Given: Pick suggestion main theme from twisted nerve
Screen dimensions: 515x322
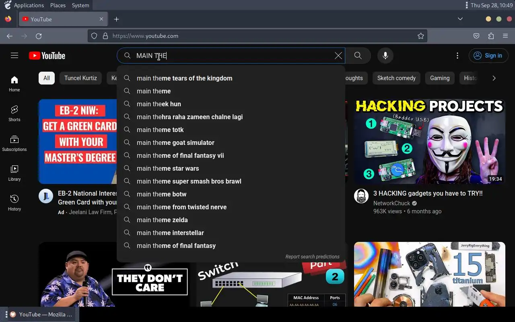Looking at the screenshot, I should coord(231,207).
